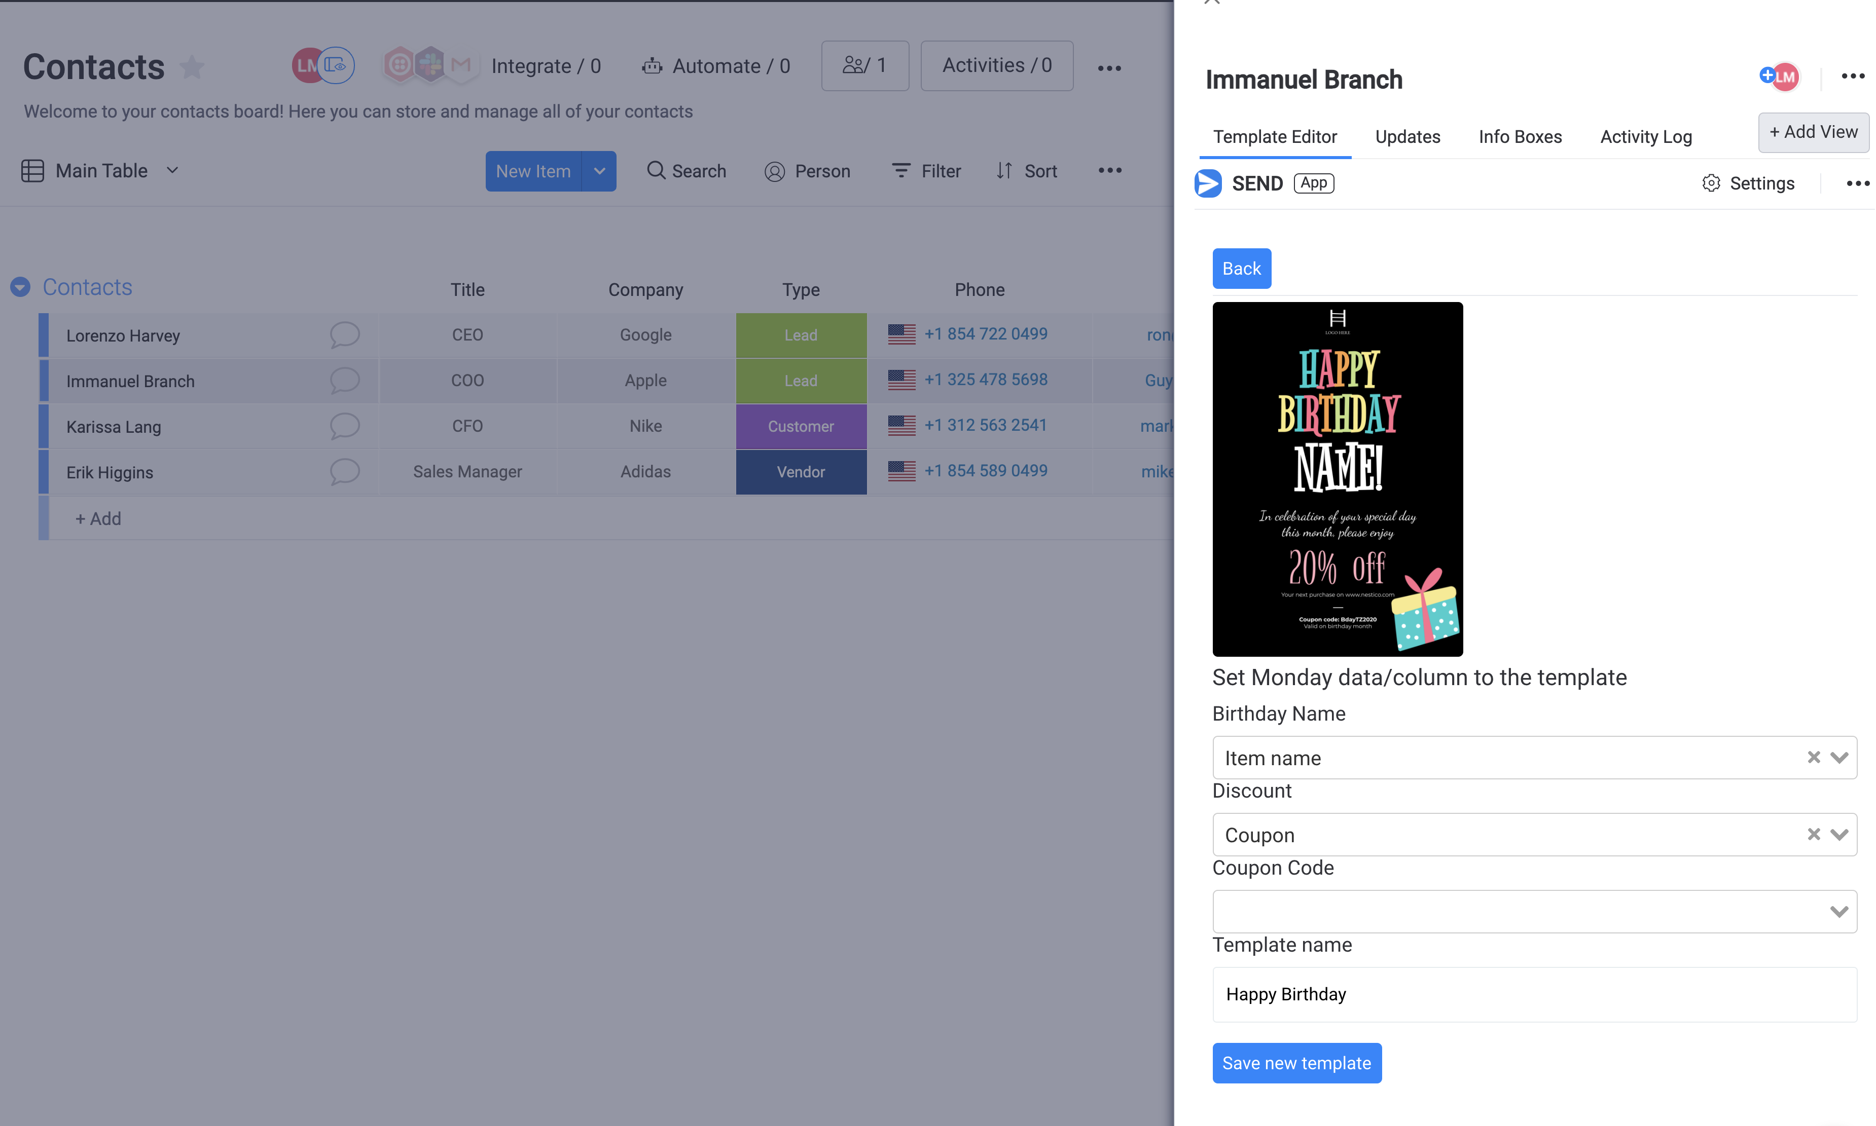Click the Template name input field
This screenshot has height=1126, width=1876.
pyautogui.click(x=1534, y=994)
